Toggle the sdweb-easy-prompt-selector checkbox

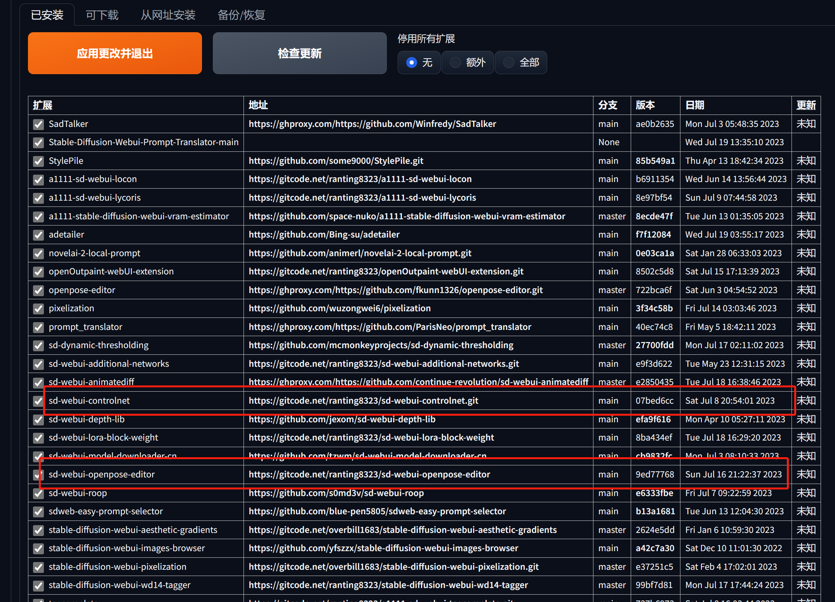[x=38, y=512]
